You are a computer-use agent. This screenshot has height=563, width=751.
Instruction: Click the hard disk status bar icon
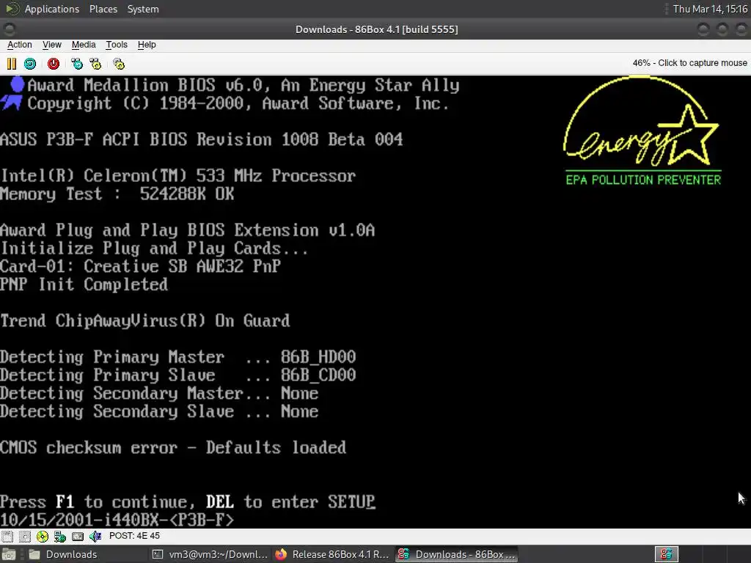pos(78,536)
